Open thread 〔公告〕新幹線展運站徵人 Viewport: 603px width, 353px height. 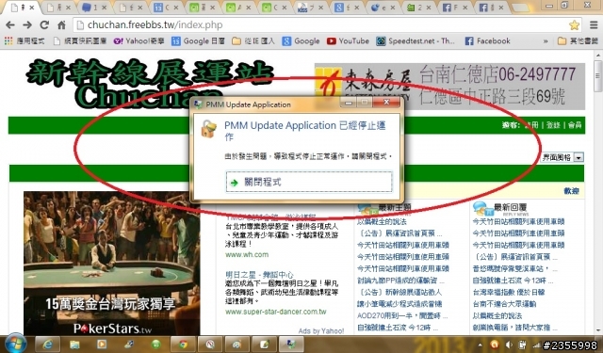(399, 293)
